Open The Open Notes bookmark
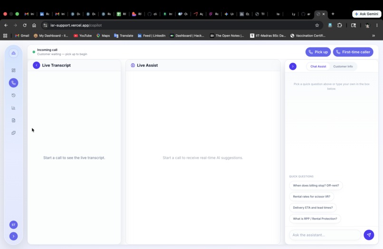Screen dimensions: 383x249 [x=227, y=36]
